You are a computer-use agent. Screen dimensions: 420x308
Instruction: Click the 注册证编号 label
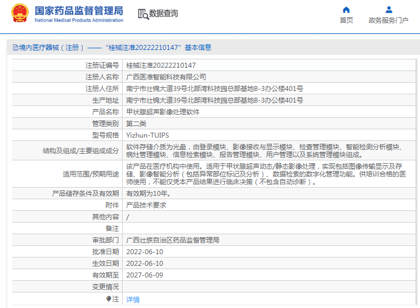pyautogui.click(x=102, y=65)
